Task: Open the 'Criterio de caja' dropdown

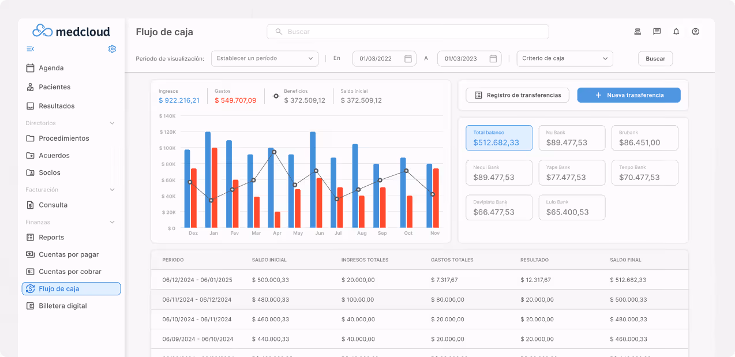Action: point(564,58)
